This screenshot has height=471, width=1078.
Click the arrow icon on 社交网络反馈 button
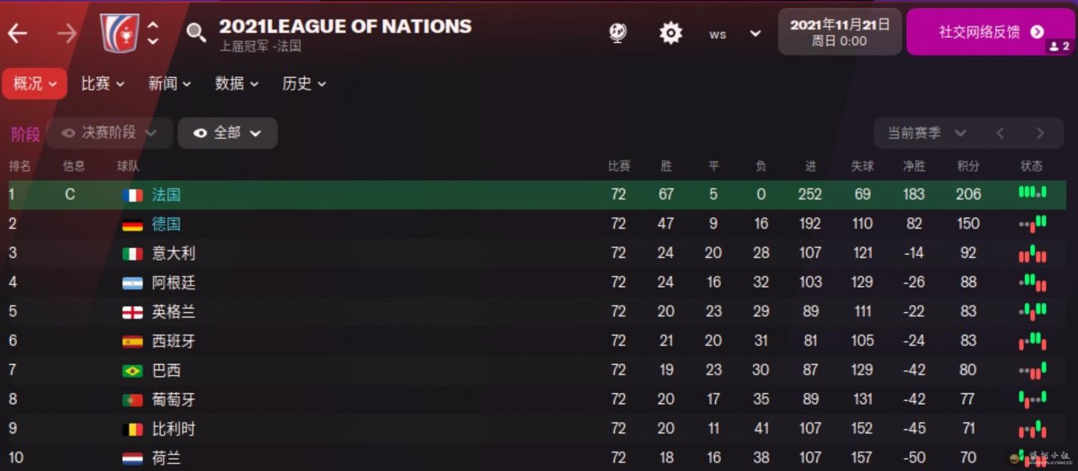point(1037,32)
